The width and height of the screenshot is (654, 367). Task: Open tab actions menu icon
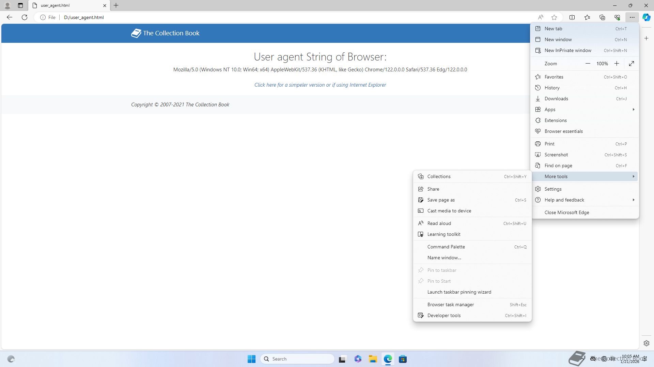20,5
